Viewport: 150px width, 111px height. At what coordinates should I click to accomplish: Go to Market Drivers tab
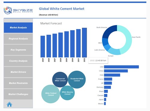click(x=18, y=72)
